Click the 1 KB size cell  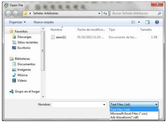154,37
